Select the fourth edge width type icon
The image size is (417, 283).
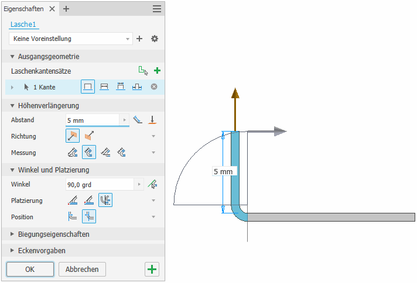point(137,87)
